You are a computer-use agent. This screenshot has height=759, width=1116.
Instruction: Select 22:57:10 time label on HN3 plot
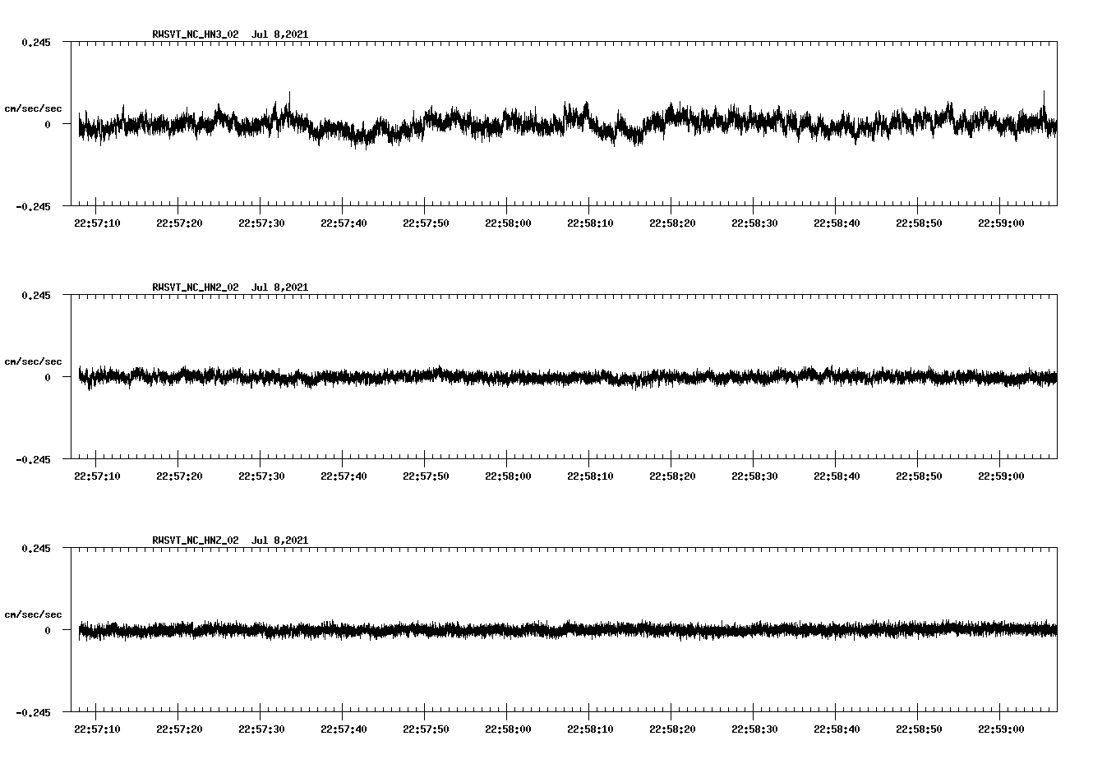(97, 223)
